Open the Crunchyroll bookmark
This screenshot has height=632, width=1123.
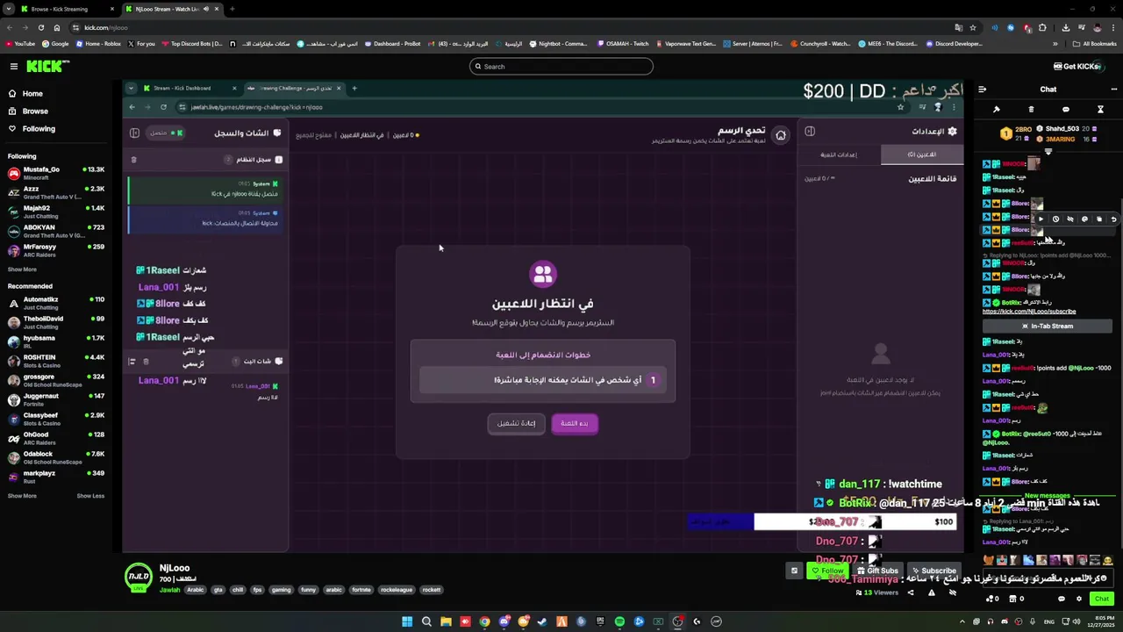coord(820,43)
